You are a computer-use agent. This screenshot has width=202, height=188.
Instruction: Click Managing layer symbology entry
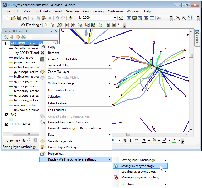click(140, 177)
